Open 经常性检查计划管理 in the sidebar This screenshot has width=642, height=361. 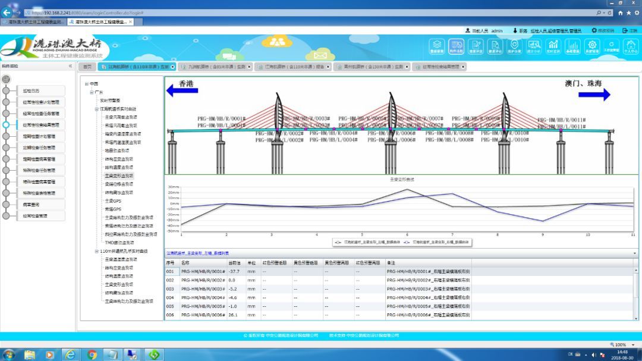40,102
